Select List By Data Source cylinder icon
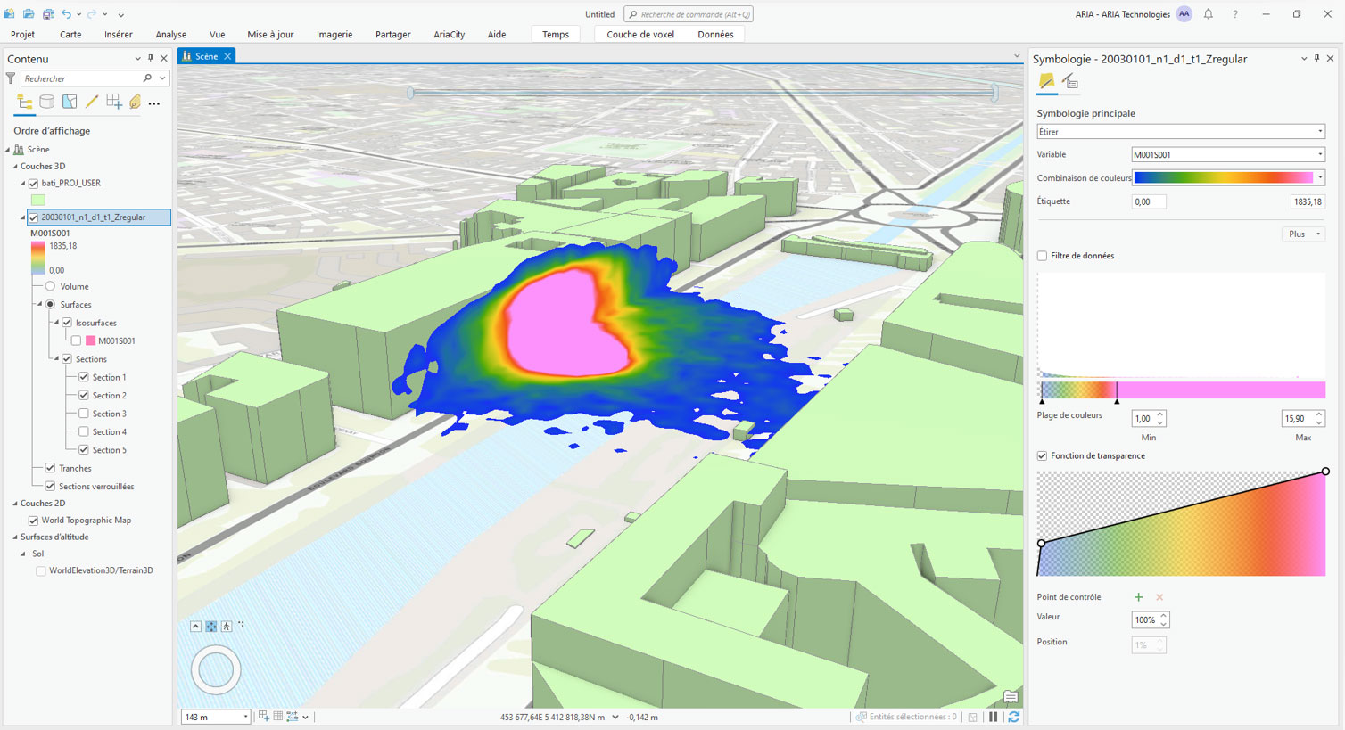Image resolution: width=1345 pixels, height=730 pixels. pyautogui.click(x=47, y=103)
